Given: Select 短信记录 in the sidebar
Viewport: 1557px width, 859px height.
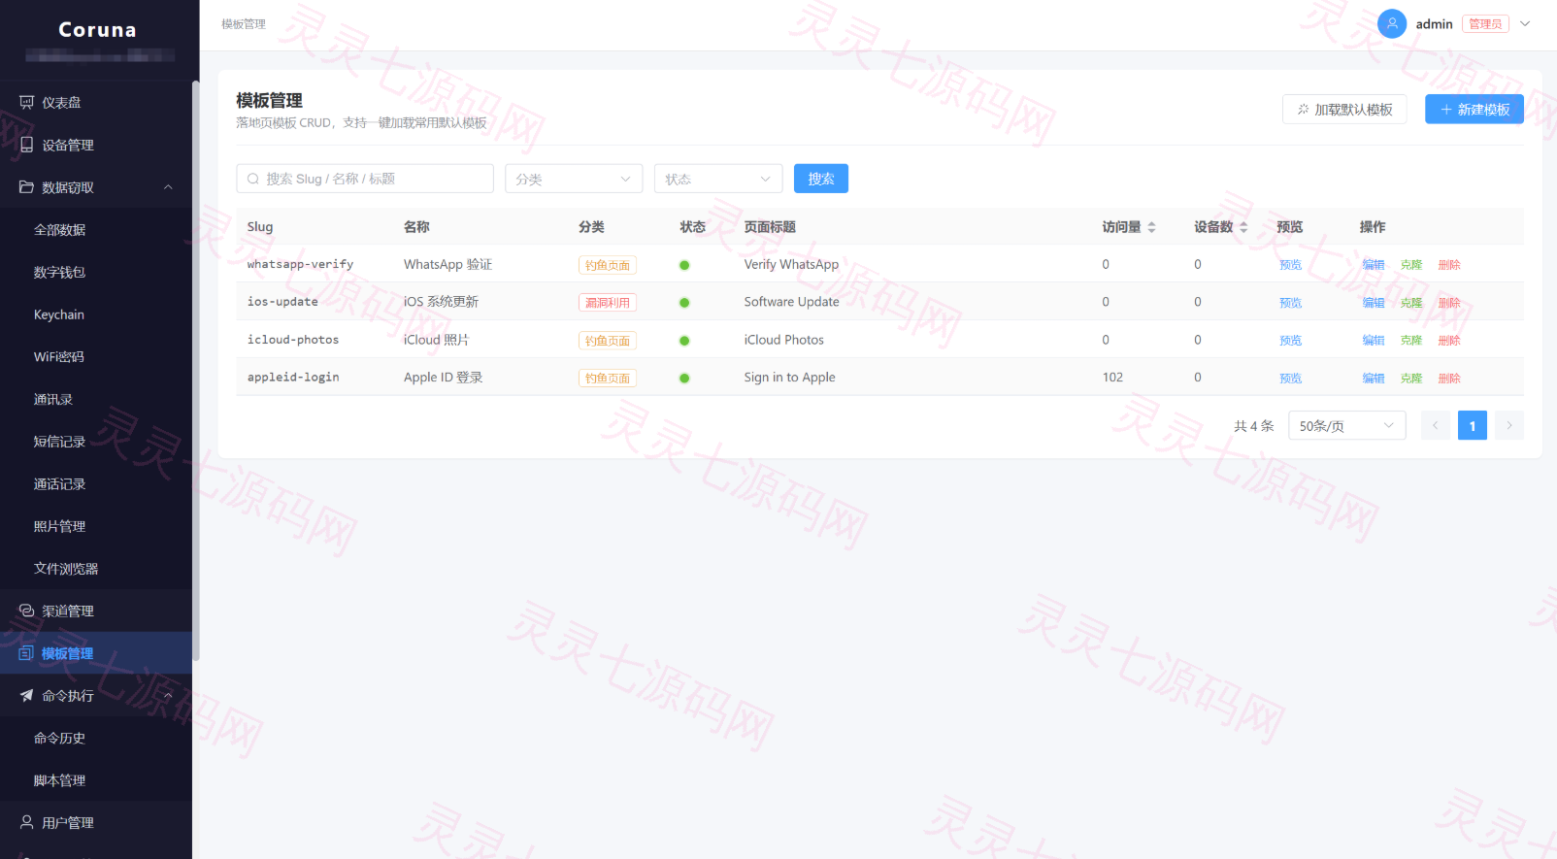Looking at the screenshot, I should pyautogui.click(x=60, y=442).
